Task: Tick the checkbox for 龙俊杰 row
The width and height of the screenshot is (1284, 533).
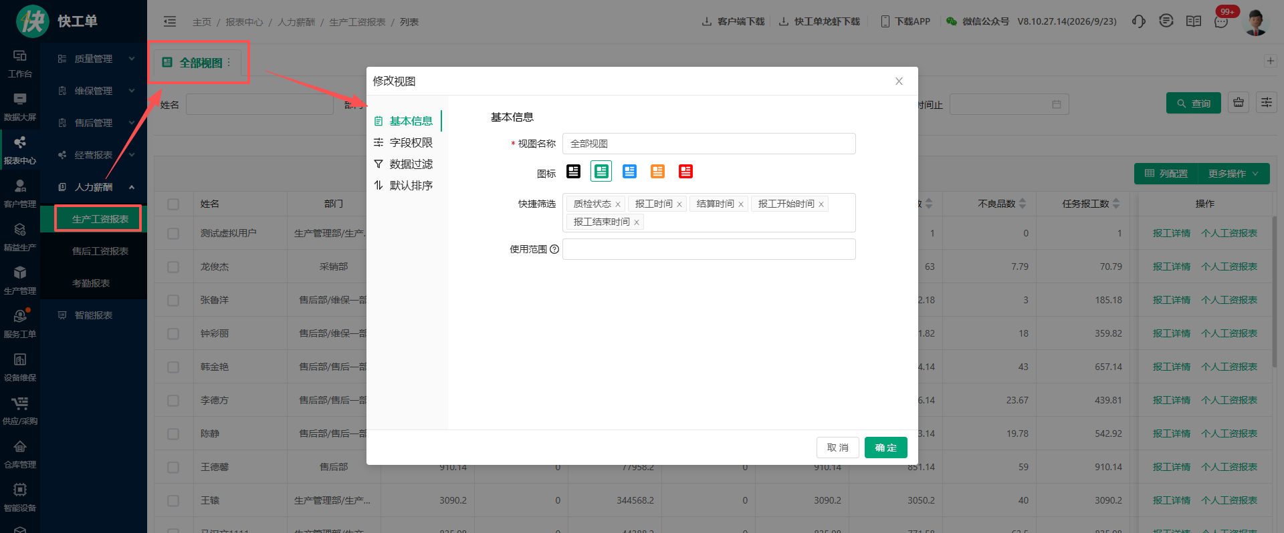Action: pyautogui.click(x=173, y=267)
